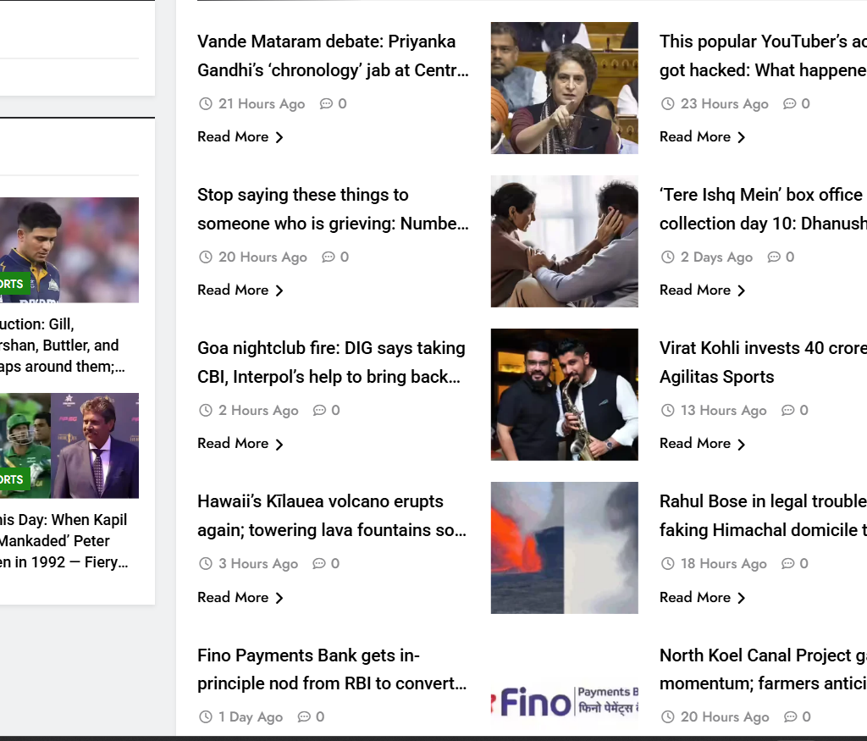Screen dimensions: 867x741
Task: Open Kīlauea volcano lava thumbnail image
Action: tap(564, 548)
